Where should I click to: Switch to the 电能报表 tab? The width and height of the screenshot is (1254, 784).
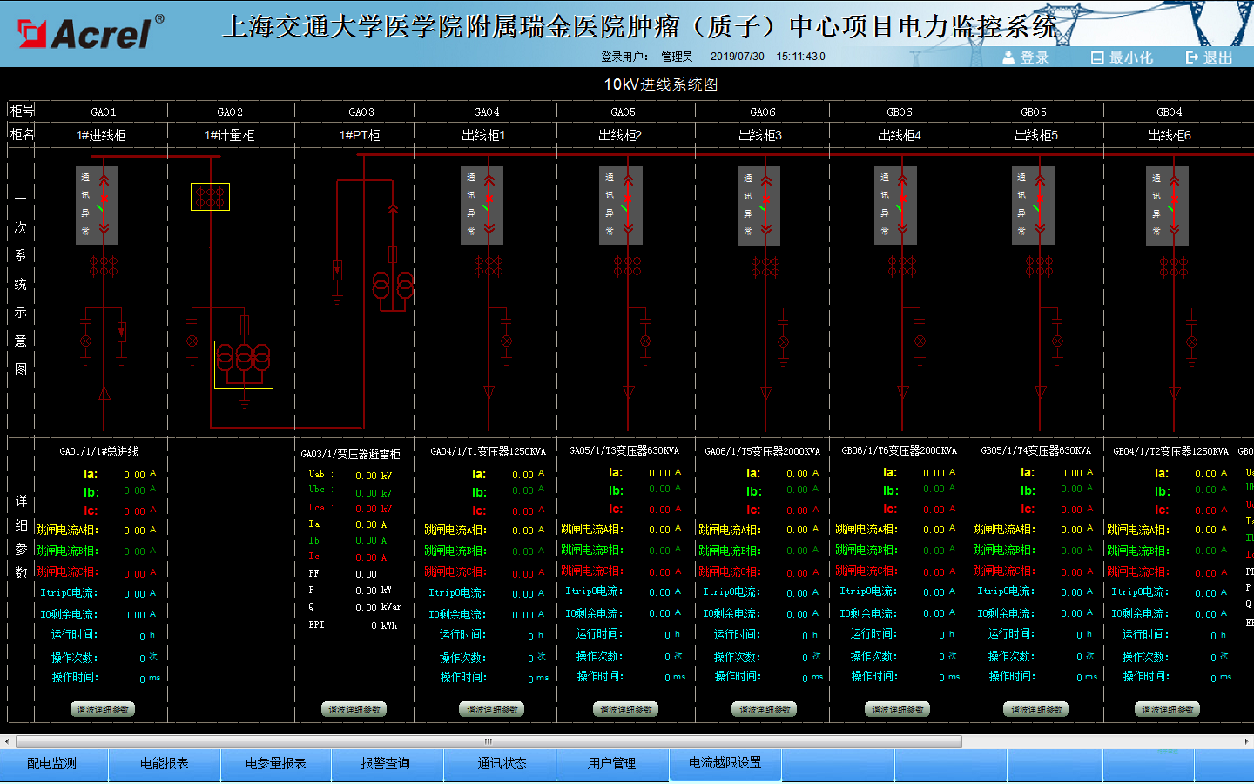(164, 764)
